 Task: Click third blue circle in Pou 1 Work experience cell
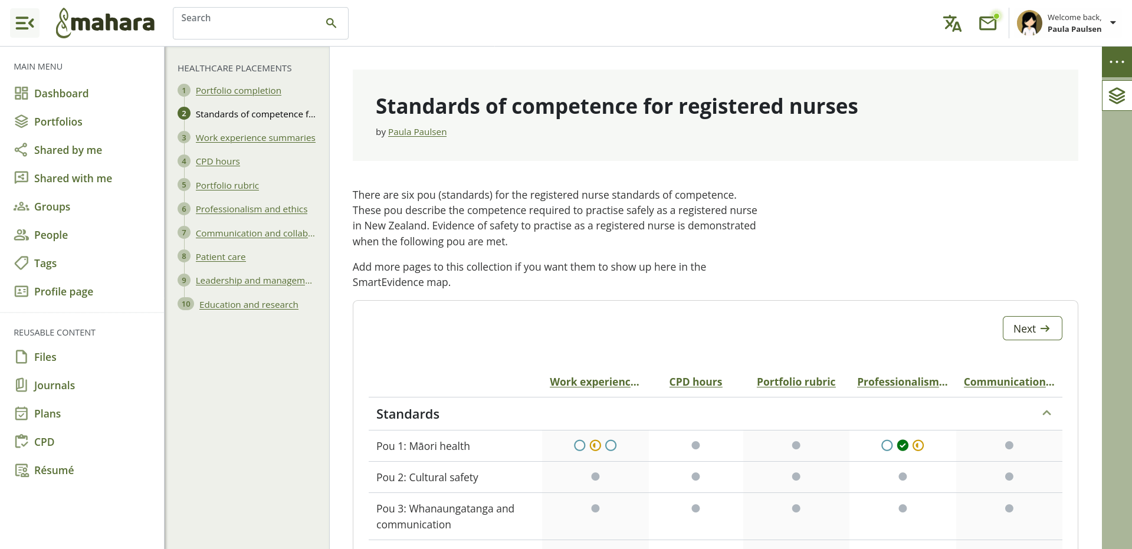(x=611, y=445)
